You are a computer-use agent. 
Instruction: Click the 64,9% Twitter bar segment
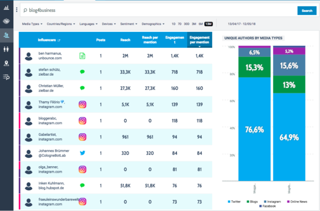289,137
